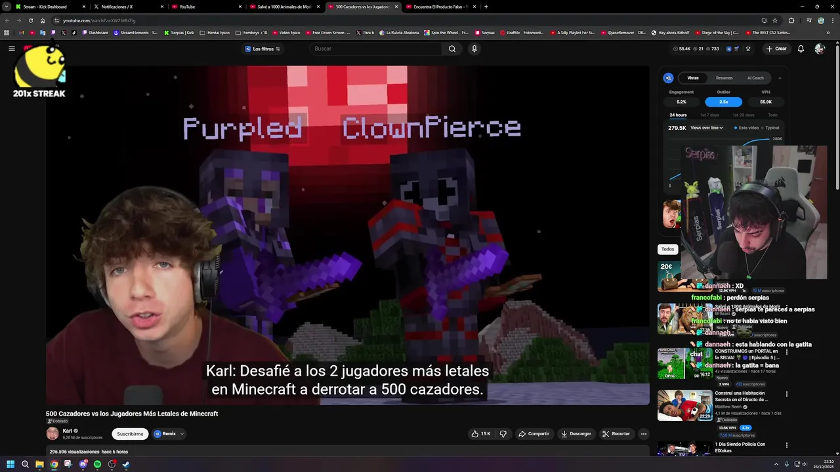
Task: Go back in browser history
Action: (7, 20)
